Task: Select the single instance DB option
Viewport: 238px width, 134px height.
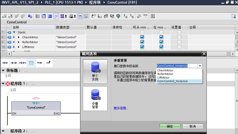Action: (x=95, y=71)
